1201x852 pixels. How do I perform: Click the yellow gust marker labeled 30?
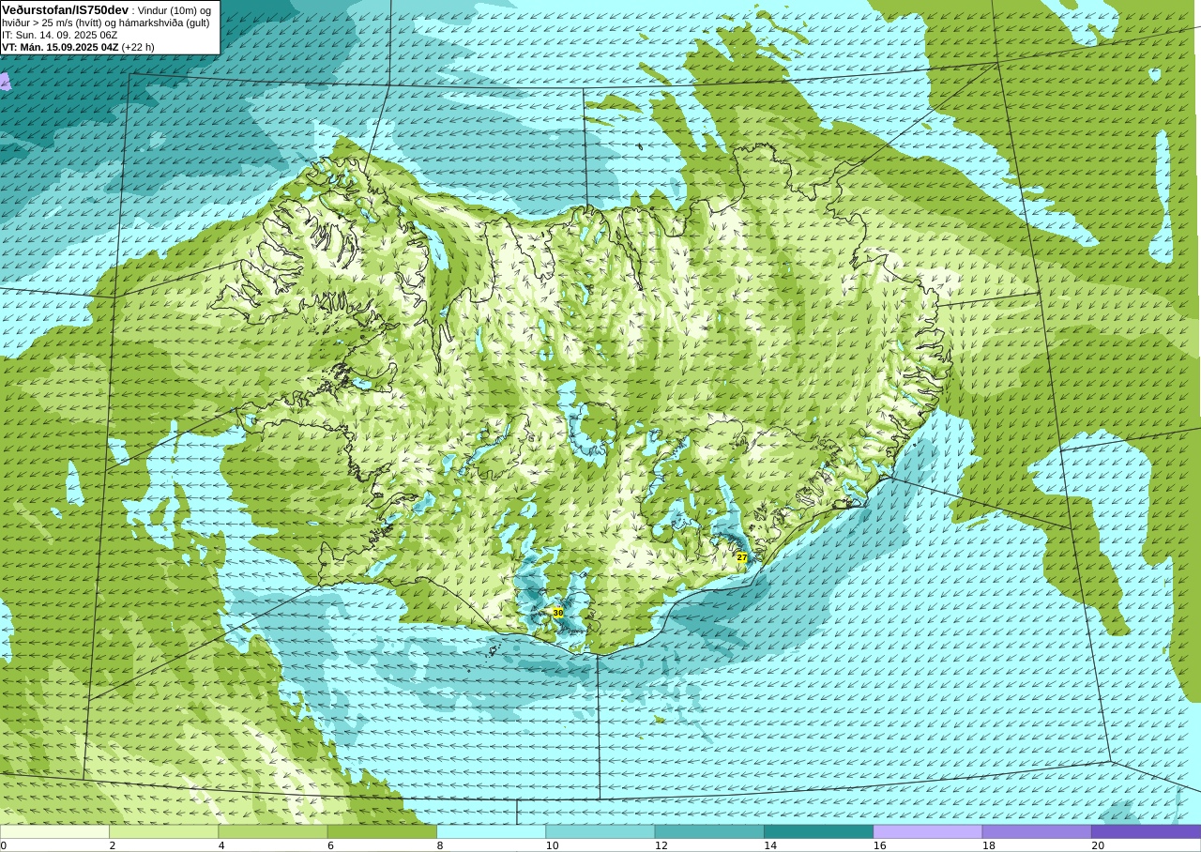click(x=558, y=613)
